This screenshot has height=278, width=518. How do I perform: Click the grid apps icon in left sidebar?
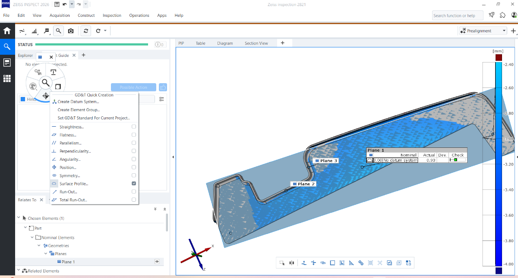pyautogui.click(x=7, y=78)
